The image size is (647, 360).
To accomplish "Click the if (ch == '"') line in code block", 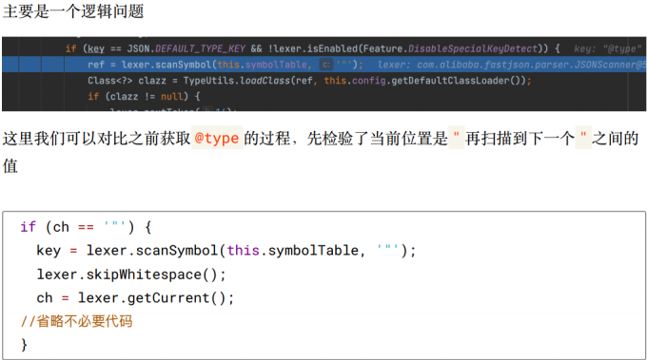I will point(86,227).
